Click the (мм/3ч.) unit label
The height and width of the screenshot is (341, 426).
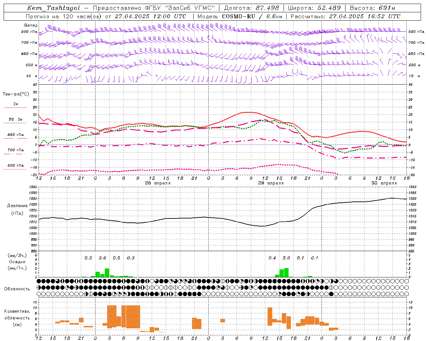click(x=17, y=255)
